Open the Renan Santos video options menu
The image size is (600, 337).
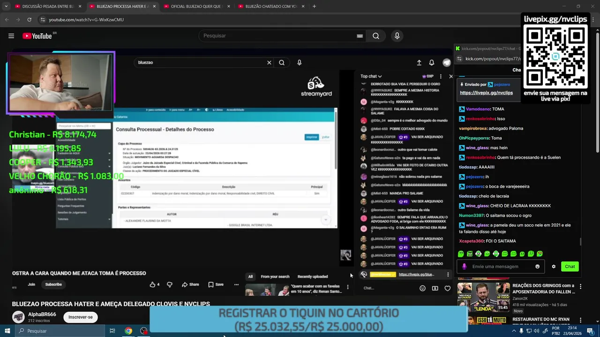point(347,287)
